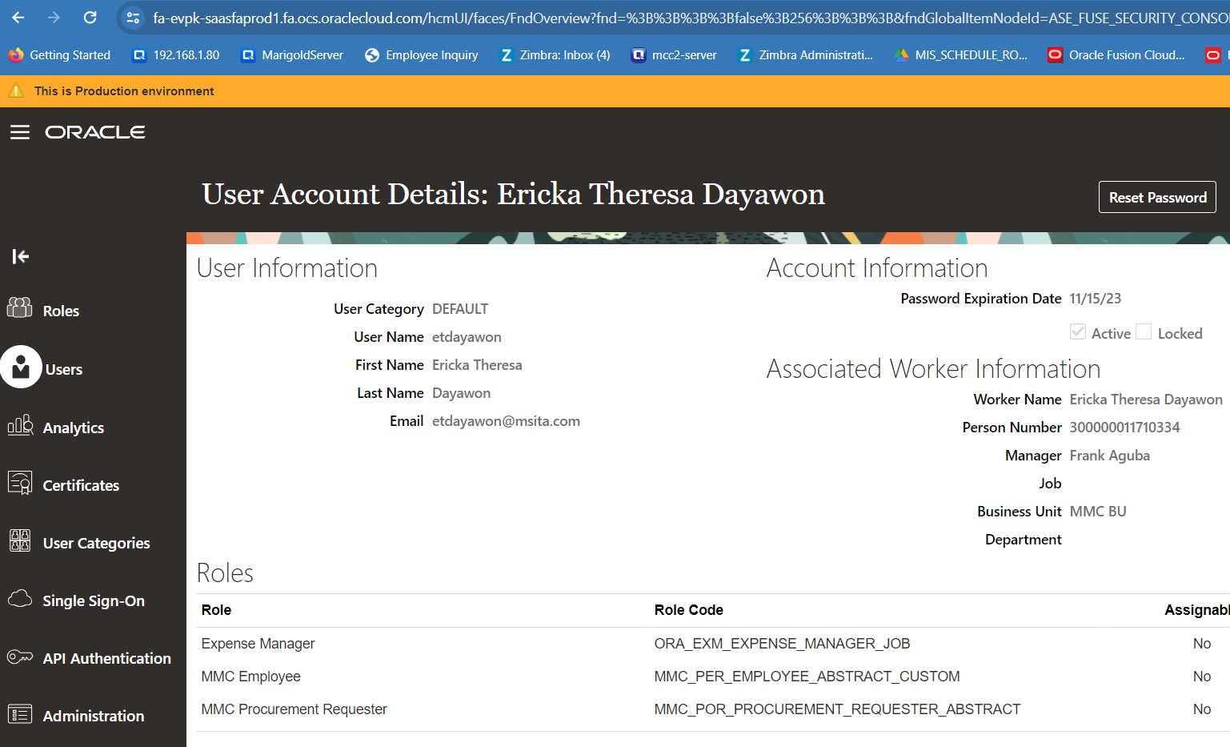1230x747 pixels.
Task: Click the Administration sidebar icon
Action: (20, 713)
